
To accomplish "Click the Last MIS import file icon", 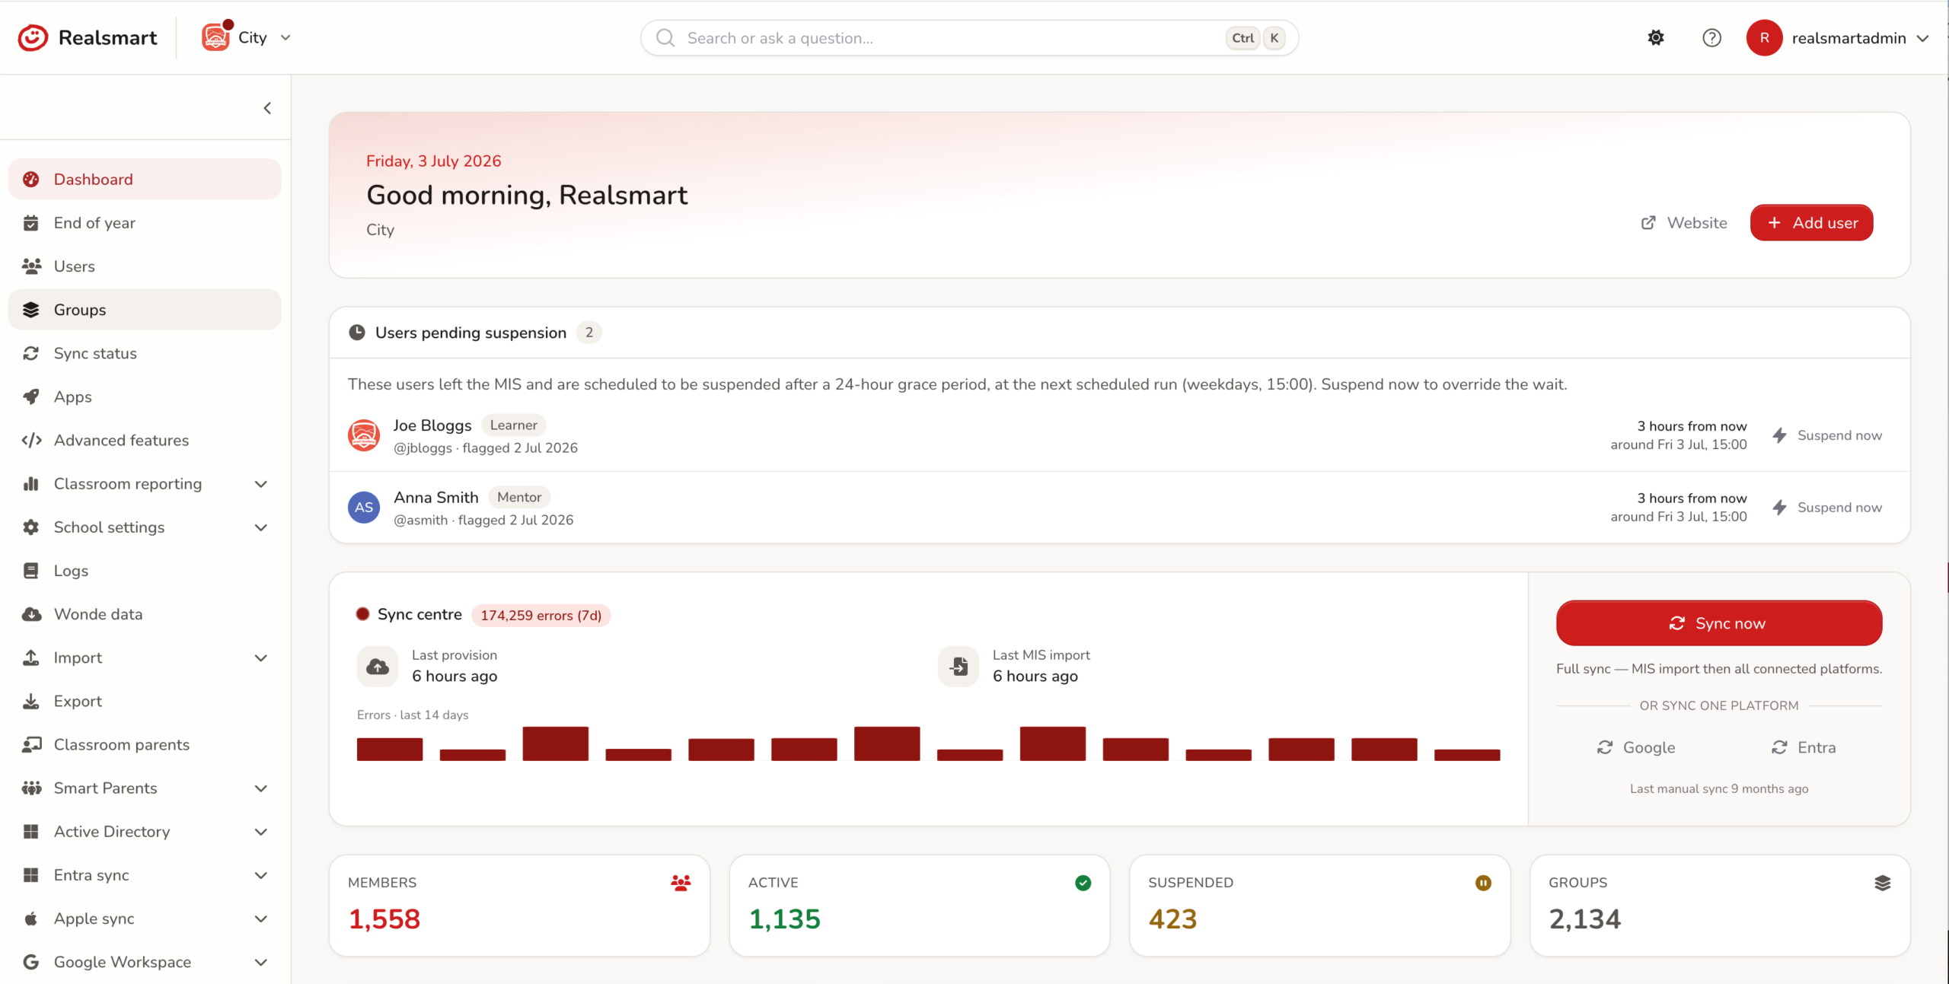I will tap(959, 666).
